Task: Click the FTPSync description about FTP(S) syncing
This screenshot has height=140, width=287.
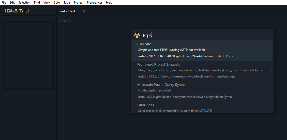Action: [x=172, y=50]
